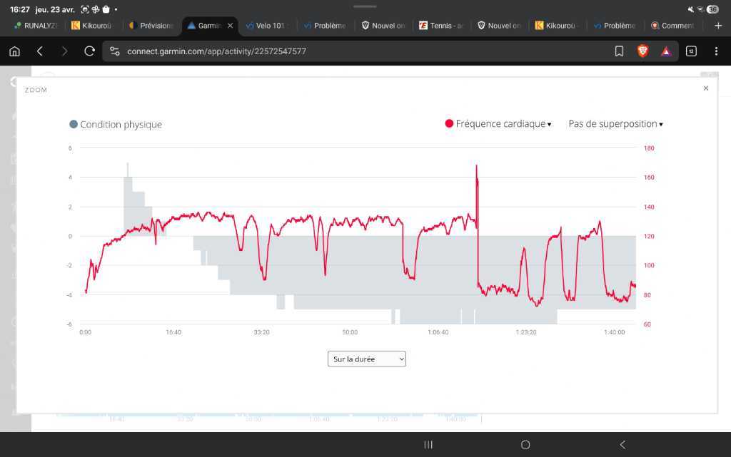Go back using the browser toolbar arrow
Viewport: 731px width, 457px height.
coord(40,51)
